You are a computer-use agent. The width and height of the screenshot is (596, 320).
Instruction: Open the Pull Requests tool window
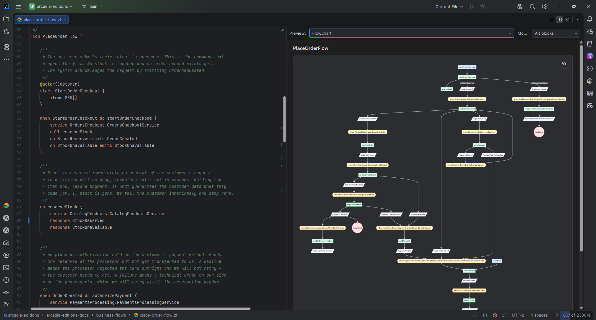coord(6,31)
